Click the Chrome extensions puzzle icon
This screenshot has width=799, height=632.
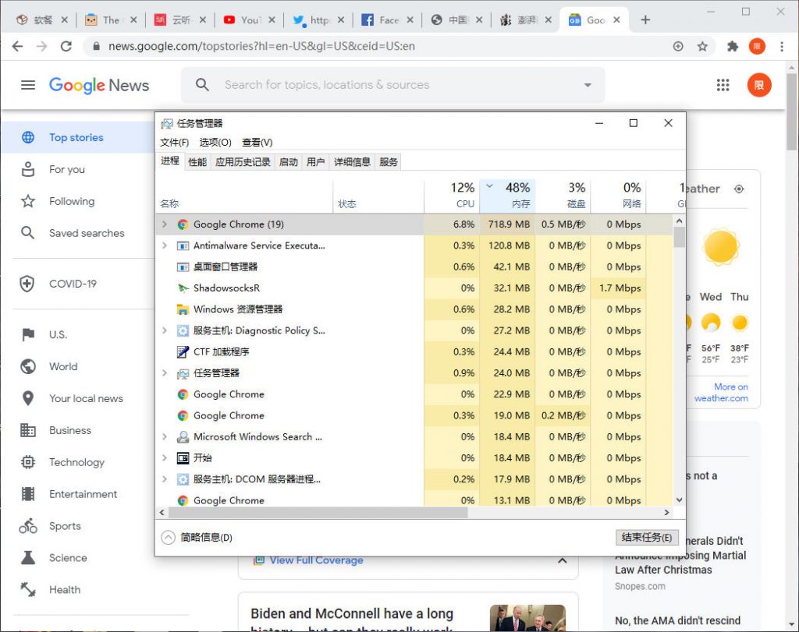[732, 46]
